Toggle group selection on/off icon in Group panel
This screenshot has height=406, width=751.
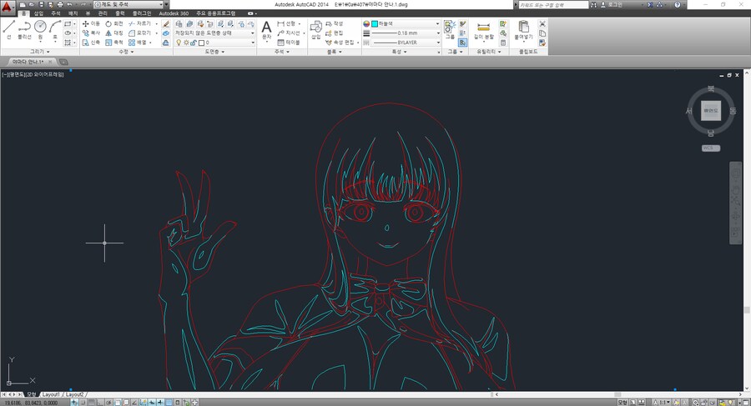[x=462, y=43]
